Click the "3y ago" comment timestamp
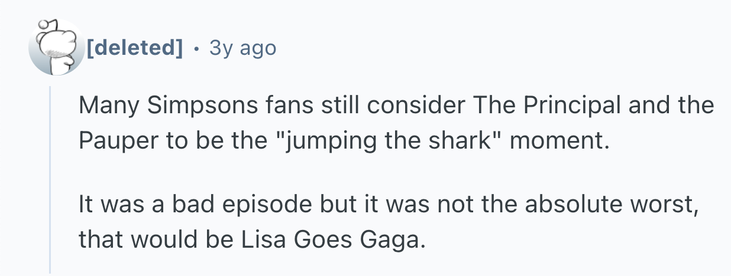The width and height of the screenshot is (731, 276). click(x=241, y=47)
